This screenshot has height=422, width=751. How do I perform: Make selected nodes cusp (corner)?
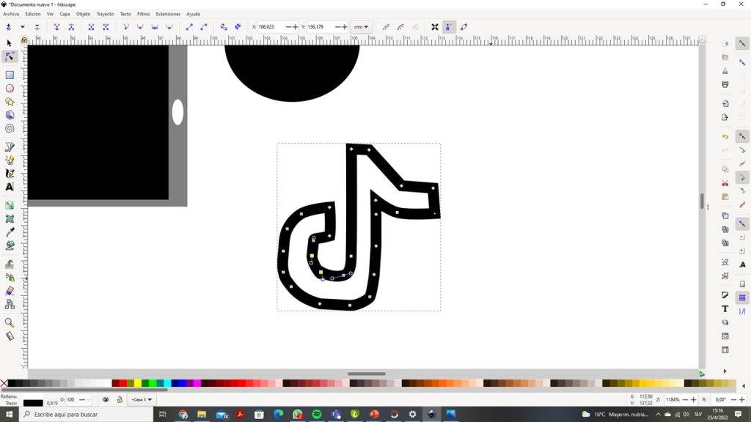pyautogui.click(x=125, y=27)
